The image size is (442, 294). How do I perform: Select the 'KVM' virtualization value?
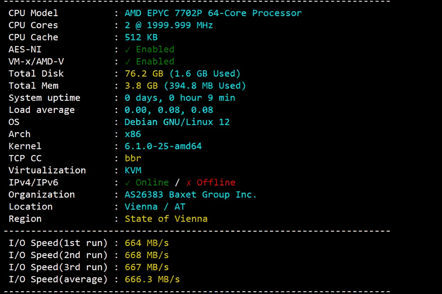click(133, 170)
